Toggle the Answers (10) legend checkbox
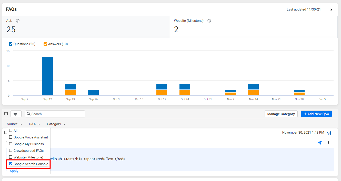This screenshot has height=181, width=341. (x=45, y=44)
